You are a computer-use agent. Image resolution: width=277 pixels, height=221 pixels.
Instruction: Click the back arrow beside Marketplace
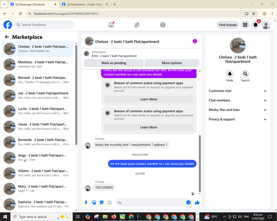7,37
